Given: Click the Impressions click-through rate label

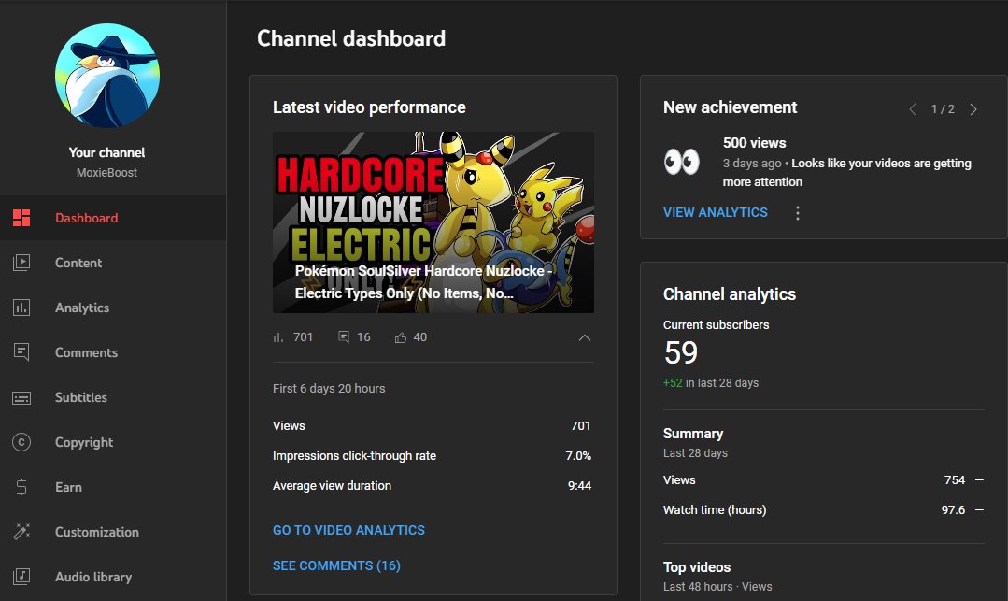Looking at the screenshot, I should pyautogui.click(x=354, y=456).
